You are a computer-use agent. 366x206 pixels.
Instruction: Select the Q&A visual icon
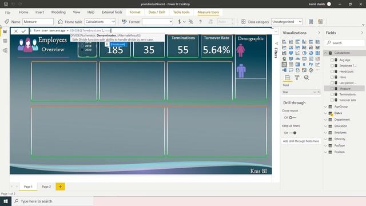pos(291,70)
